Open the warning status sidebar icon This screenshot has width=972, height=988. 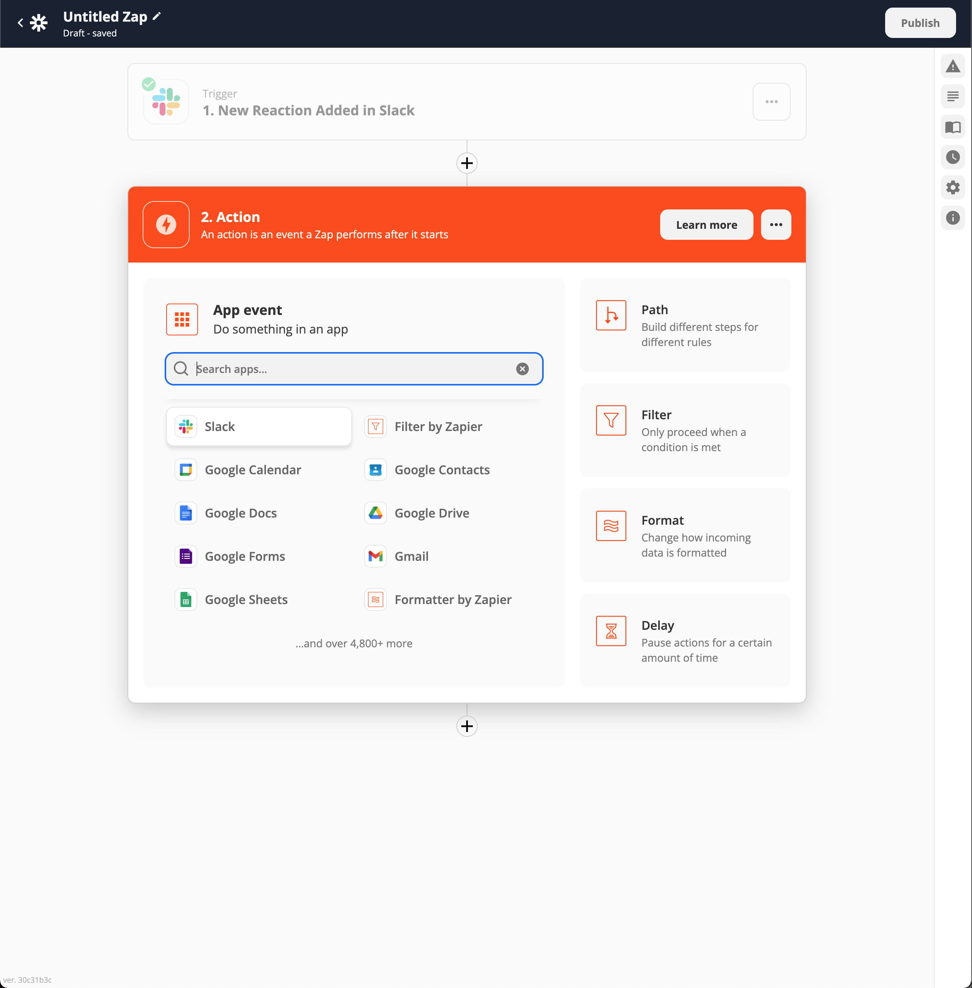tap(952, 66)
